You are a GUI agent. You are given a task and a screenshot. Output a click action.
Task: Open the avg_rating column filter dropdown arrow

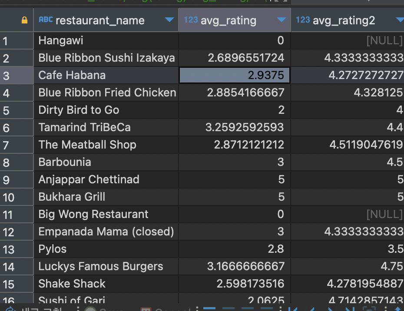[x=281, y=20]
